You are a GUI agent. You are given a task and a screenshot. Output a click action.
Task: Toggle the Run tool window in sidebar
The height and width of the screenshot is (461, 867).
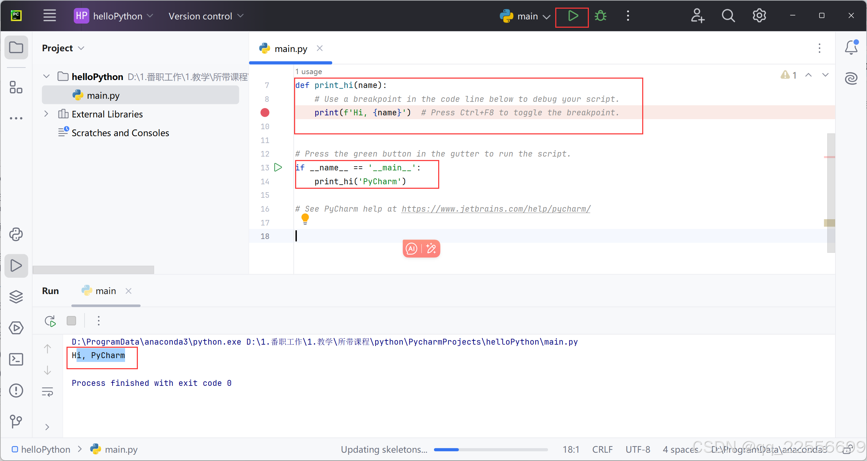click(16, 266)
